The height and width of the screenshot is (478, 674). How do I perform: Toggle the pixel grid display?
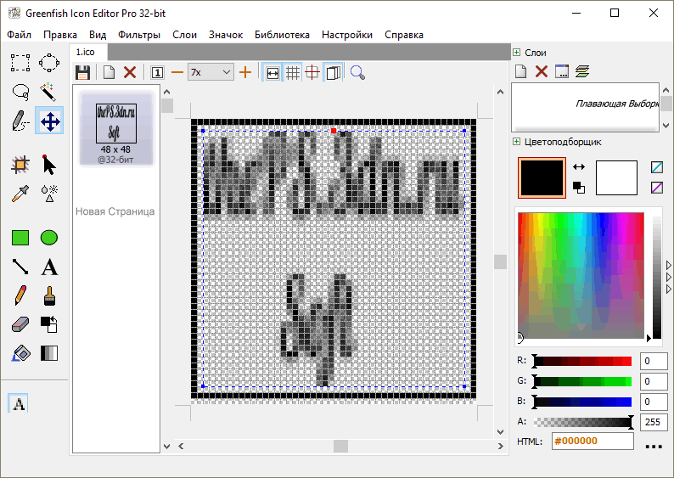point(293,72)
